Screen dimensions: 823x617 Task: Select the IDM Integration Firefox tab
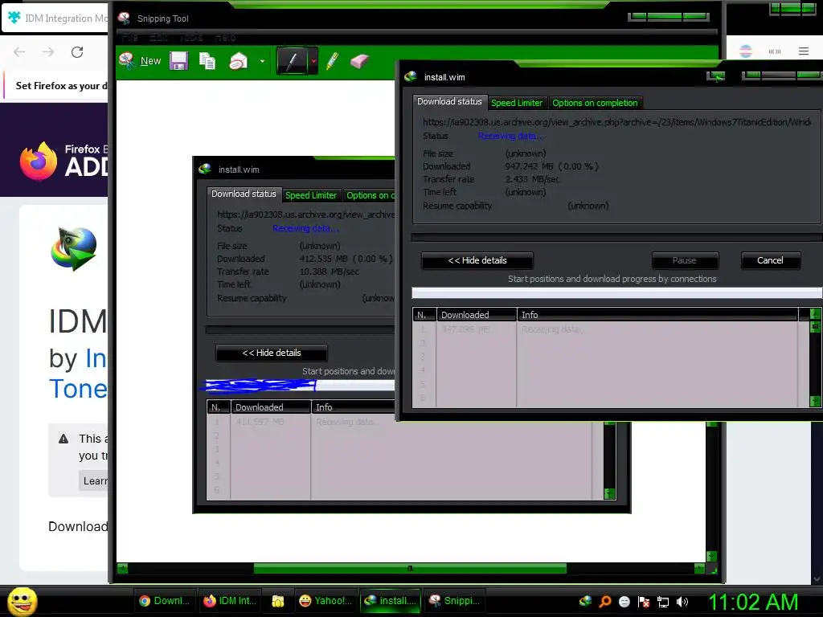(57, 18)
